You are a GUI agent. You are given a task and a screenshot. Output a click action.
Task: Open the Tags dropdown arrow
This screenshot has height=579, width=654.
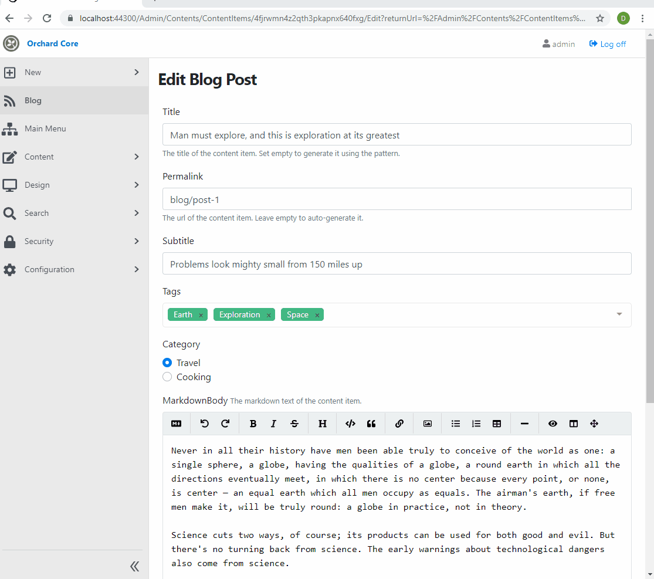click(x=619, y=314)
